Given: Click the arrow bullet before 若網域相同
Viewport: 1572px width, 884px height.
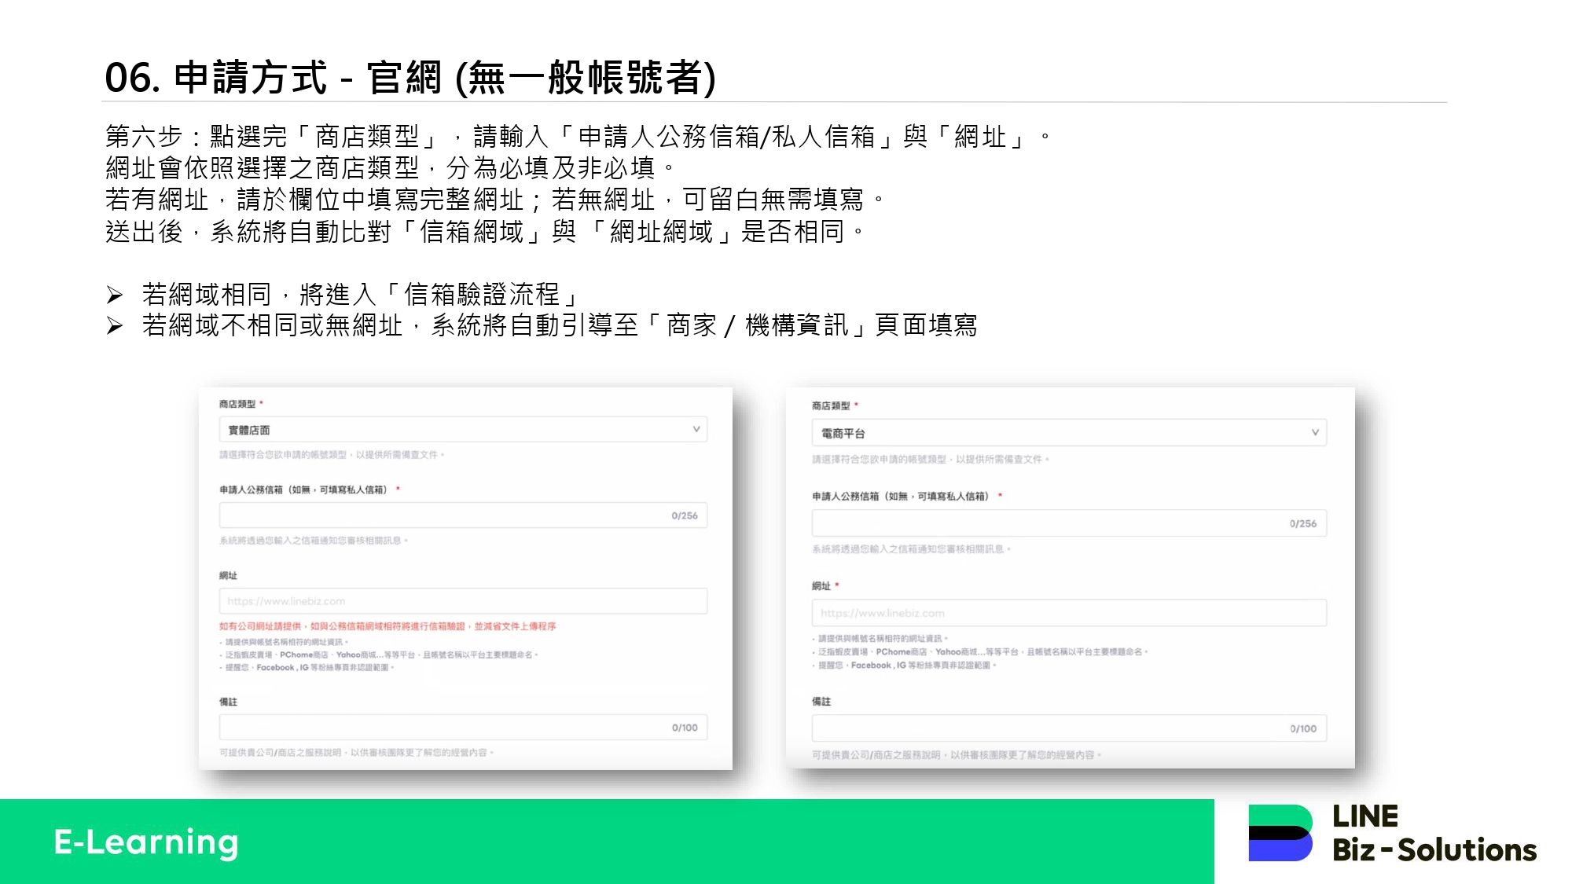Looking at the screenshot, I should [115, 295].
